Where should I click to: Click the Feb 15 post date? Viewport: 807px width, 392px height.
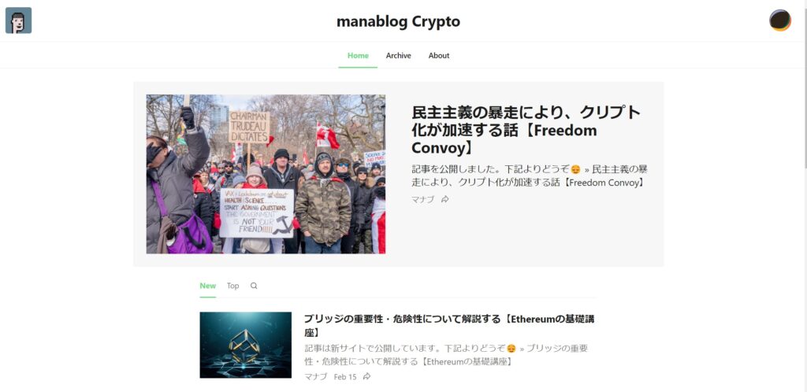tap(345, 376)
